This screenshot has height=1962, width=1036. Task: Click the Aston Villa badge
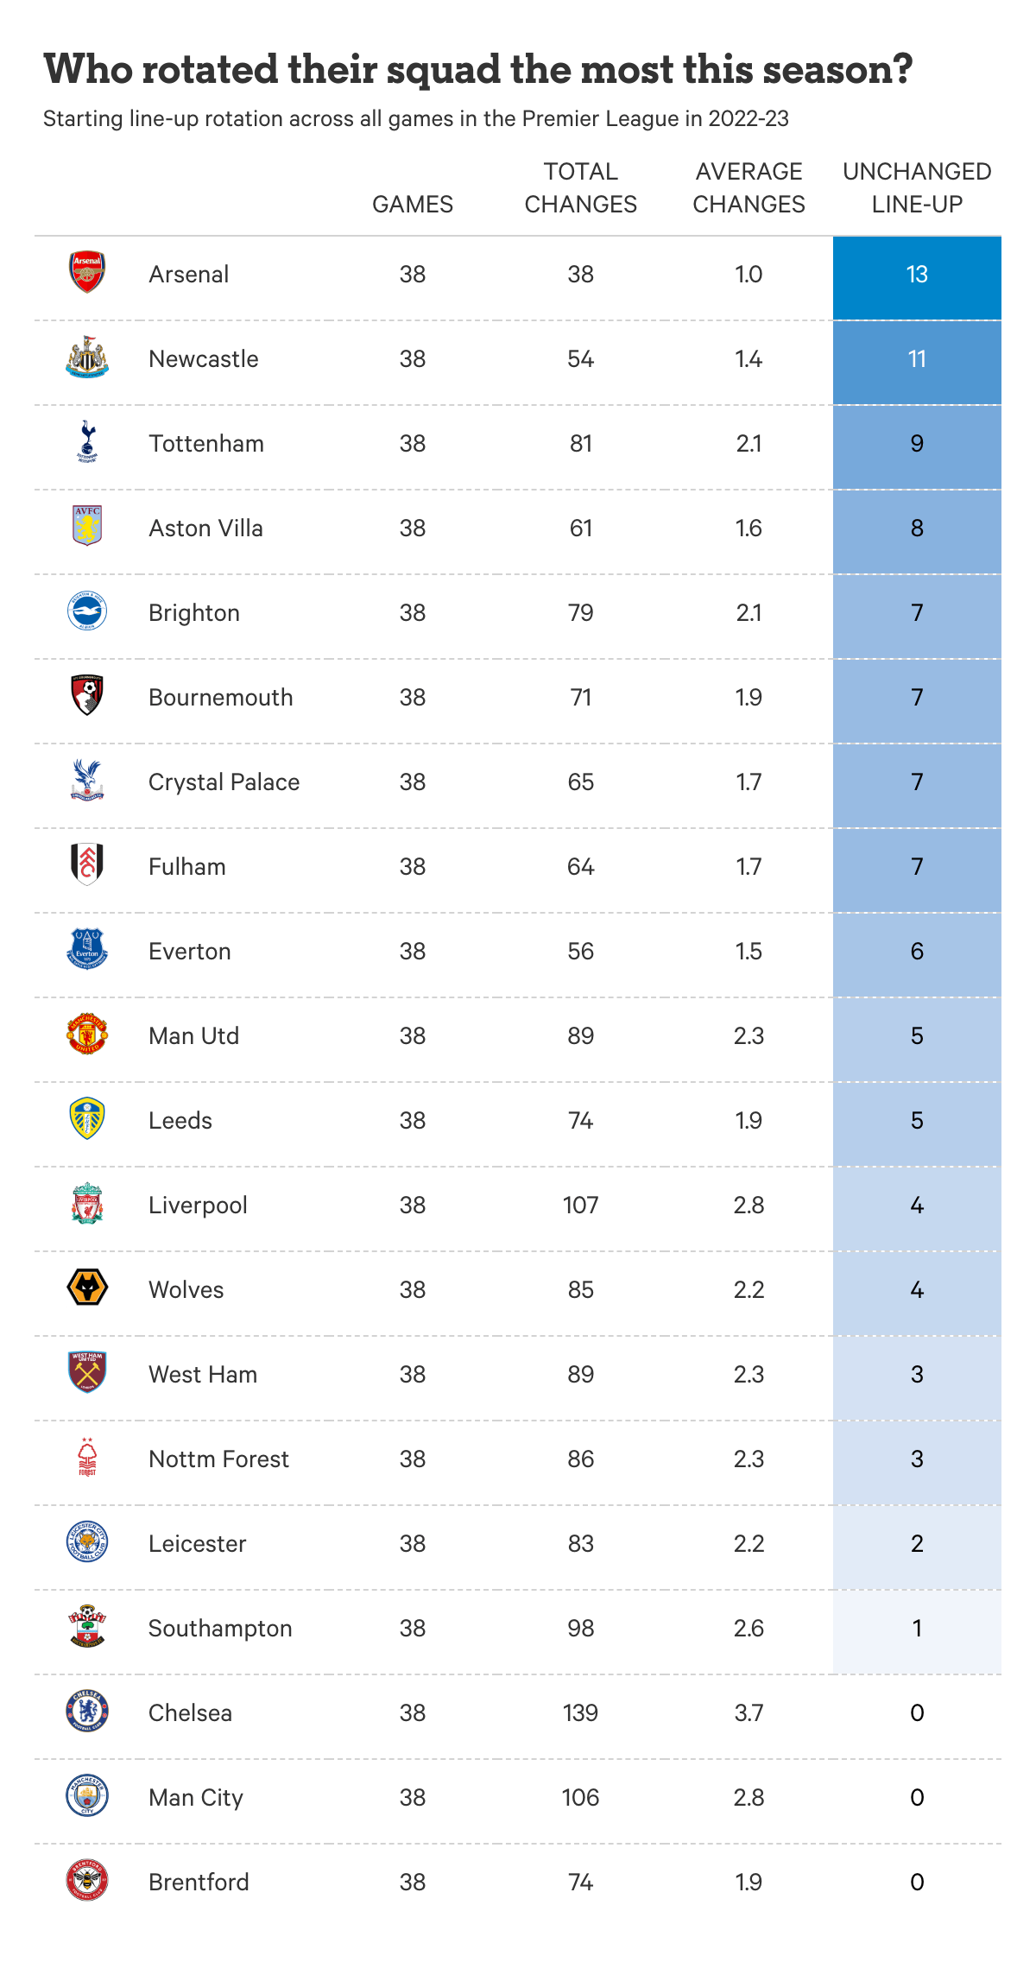87,526
